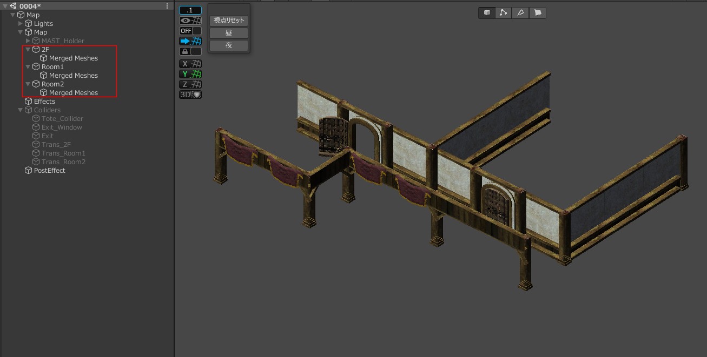The height and width of the screenshot is (357, 707).
Task: Switch to edge selection mode
Action: pos(520,12)
